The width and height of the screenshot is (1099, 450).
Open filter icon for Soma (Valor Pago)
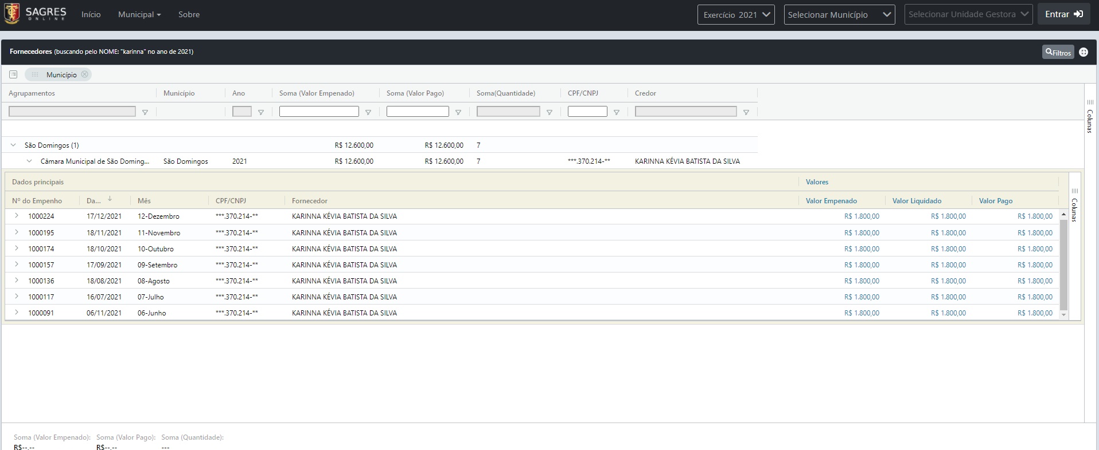click(458, 112)
